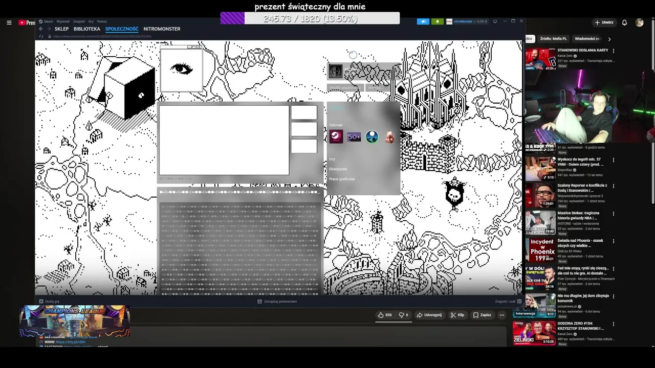The image size is (655, 368).
Task: Switch to SKLEP tab
Action: tap(61, 29)
